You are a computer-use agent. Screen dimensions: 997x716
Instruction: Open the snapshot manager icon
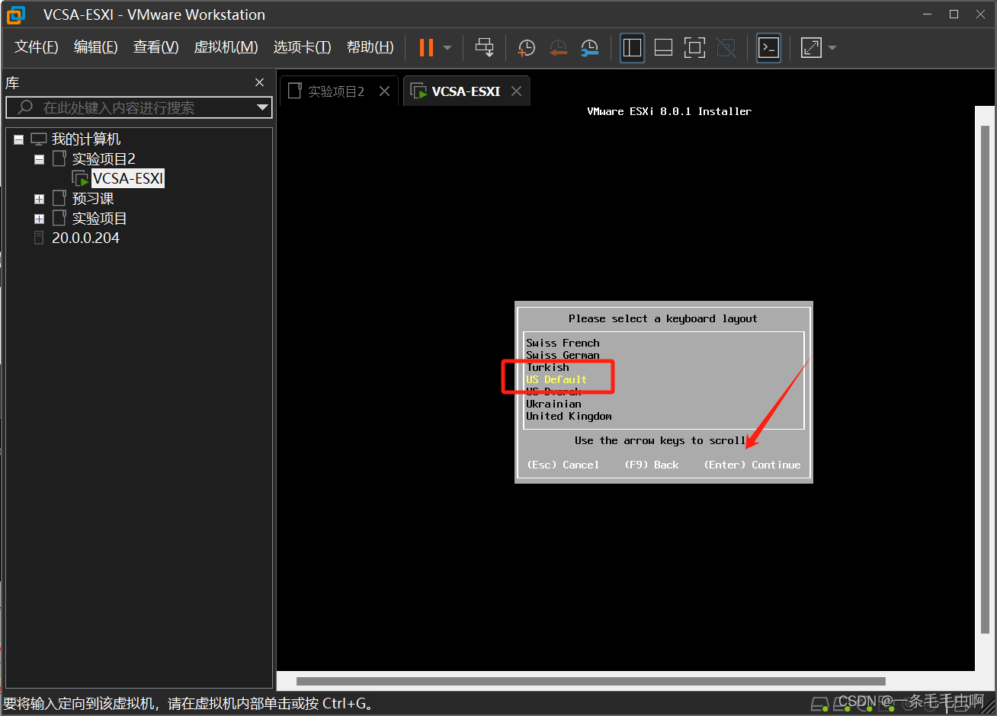(x=589, y=48)
